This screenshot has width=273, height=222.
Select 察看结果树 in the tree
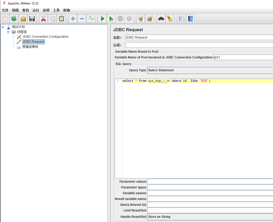(x=30, y=47)
